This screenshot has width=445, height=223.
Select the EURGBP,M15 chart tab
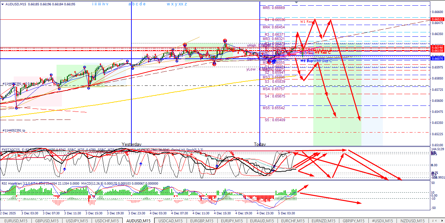pos(201,221)
